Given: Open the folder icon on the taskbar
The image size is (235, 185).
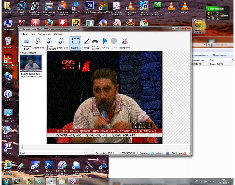Looking at the screenshot, I should coord(62,181).
